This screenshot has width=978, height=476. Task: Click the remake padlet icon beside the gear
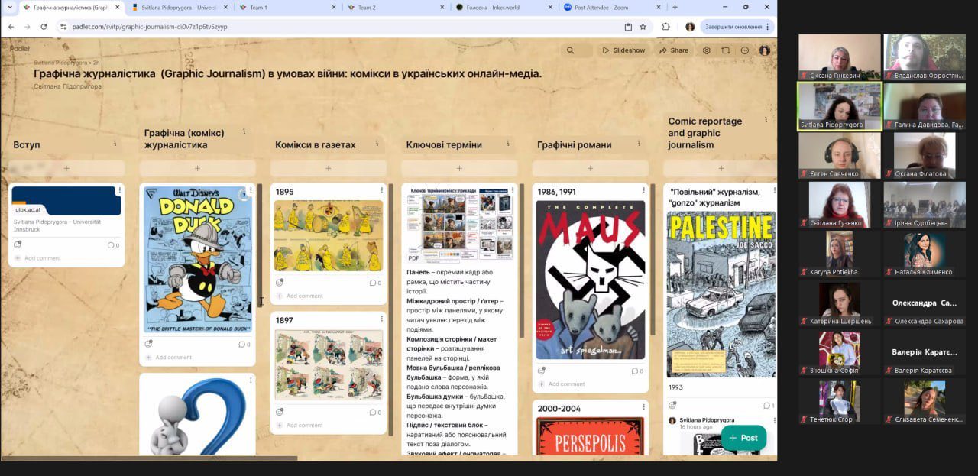click(726, 50)
